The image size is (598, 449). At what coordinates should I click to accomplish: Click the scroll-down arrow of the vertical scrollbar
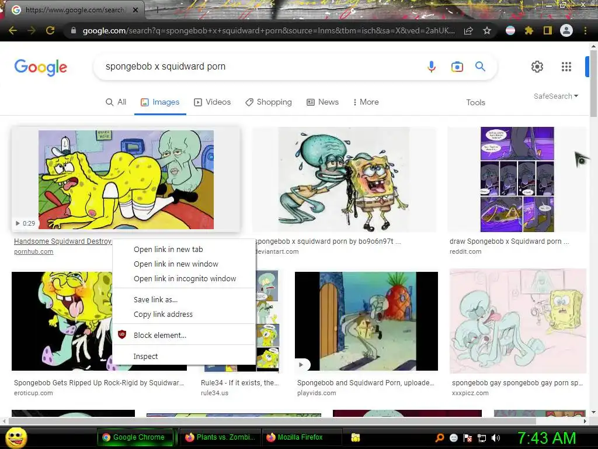tap(593, 412)
